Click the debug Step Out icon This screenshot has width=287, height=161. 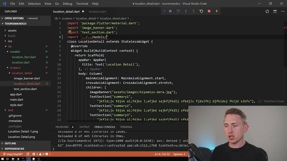[x=193, y=11]
